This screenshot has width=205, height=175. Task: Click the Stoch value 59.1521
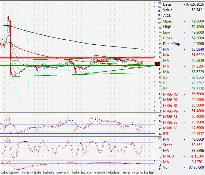pyautogui.click(x=196, y=145)
